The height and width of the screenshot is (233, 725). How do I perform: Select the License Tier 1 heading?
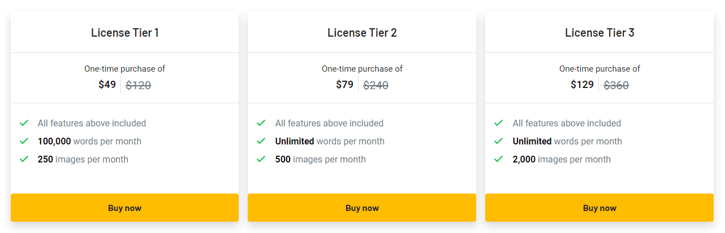pyautogui.click(x=125, y=33)
